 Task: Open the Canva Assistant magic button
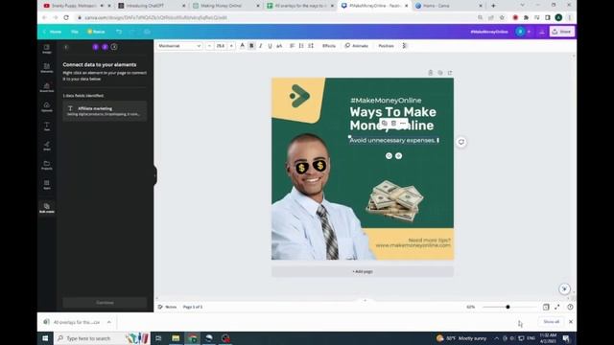point(564,289)
